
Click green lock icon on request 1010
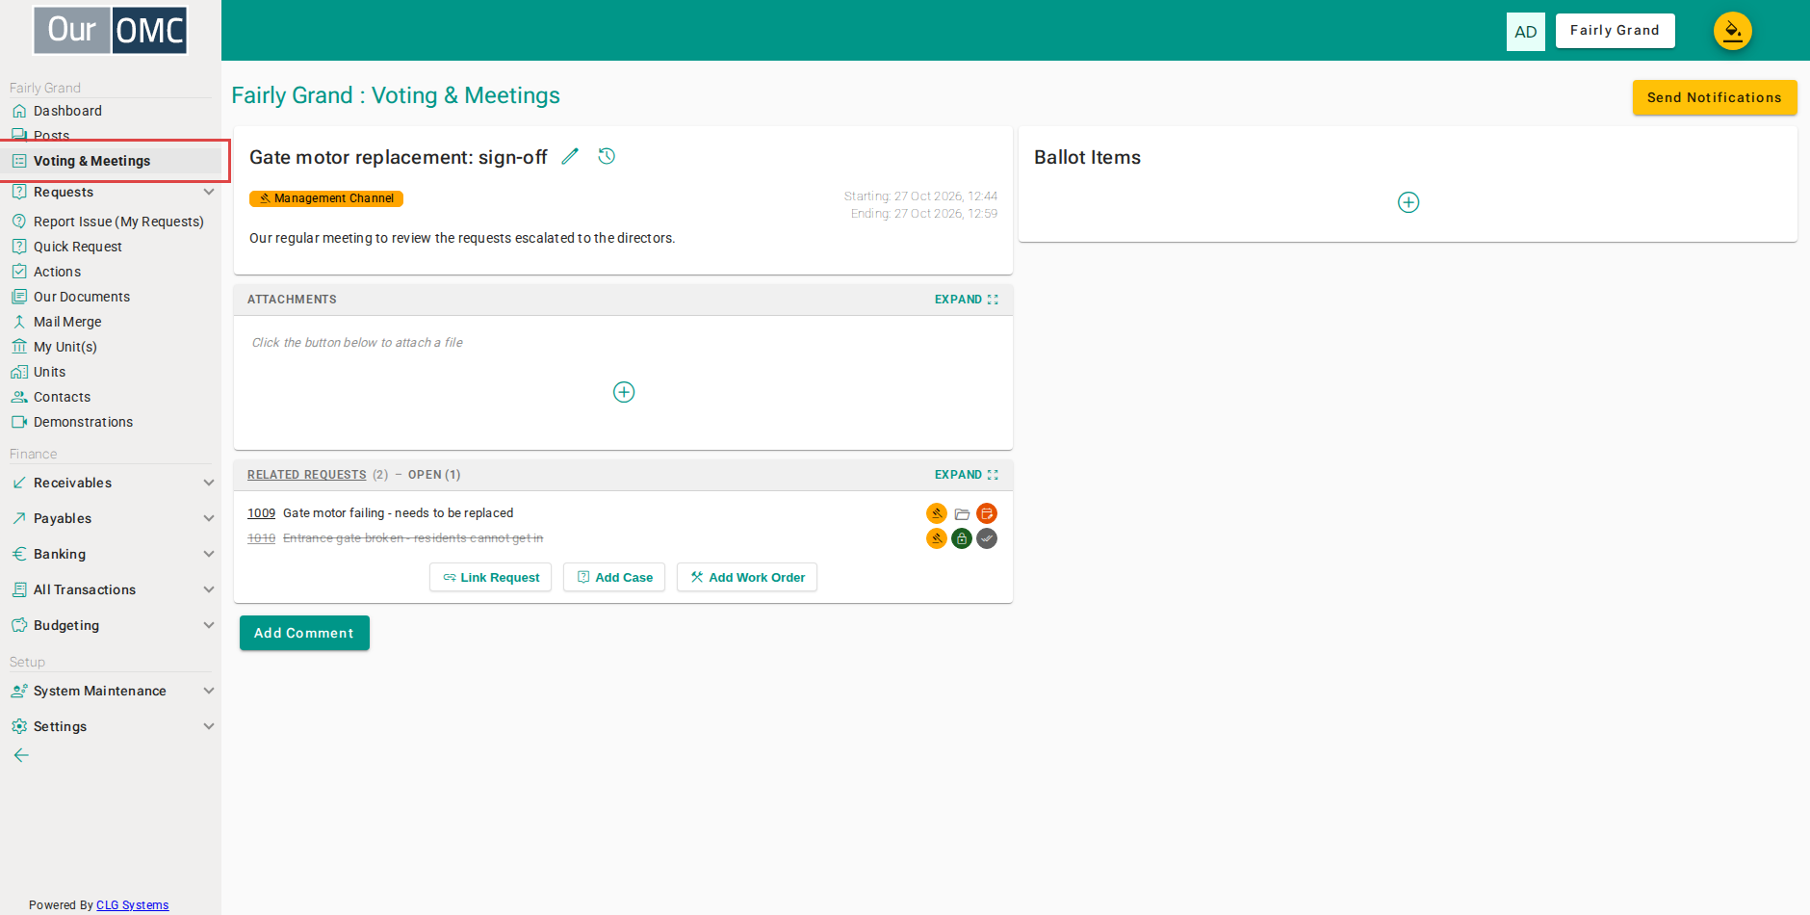962,538
